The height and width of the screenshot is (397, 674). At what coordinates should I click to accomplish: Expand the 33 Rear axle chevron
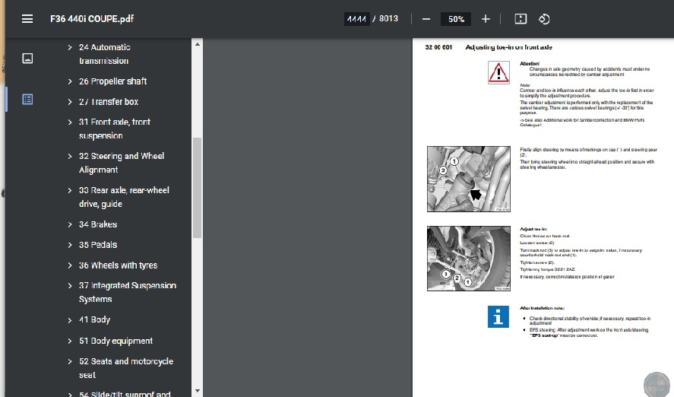(x=70, y=190)
